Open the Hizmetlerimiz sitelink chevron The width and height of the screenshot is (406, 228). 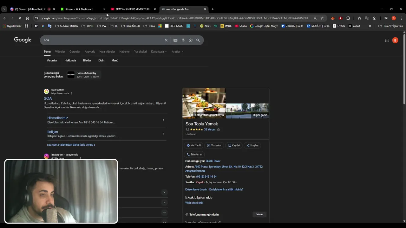(x=163, y=120)
